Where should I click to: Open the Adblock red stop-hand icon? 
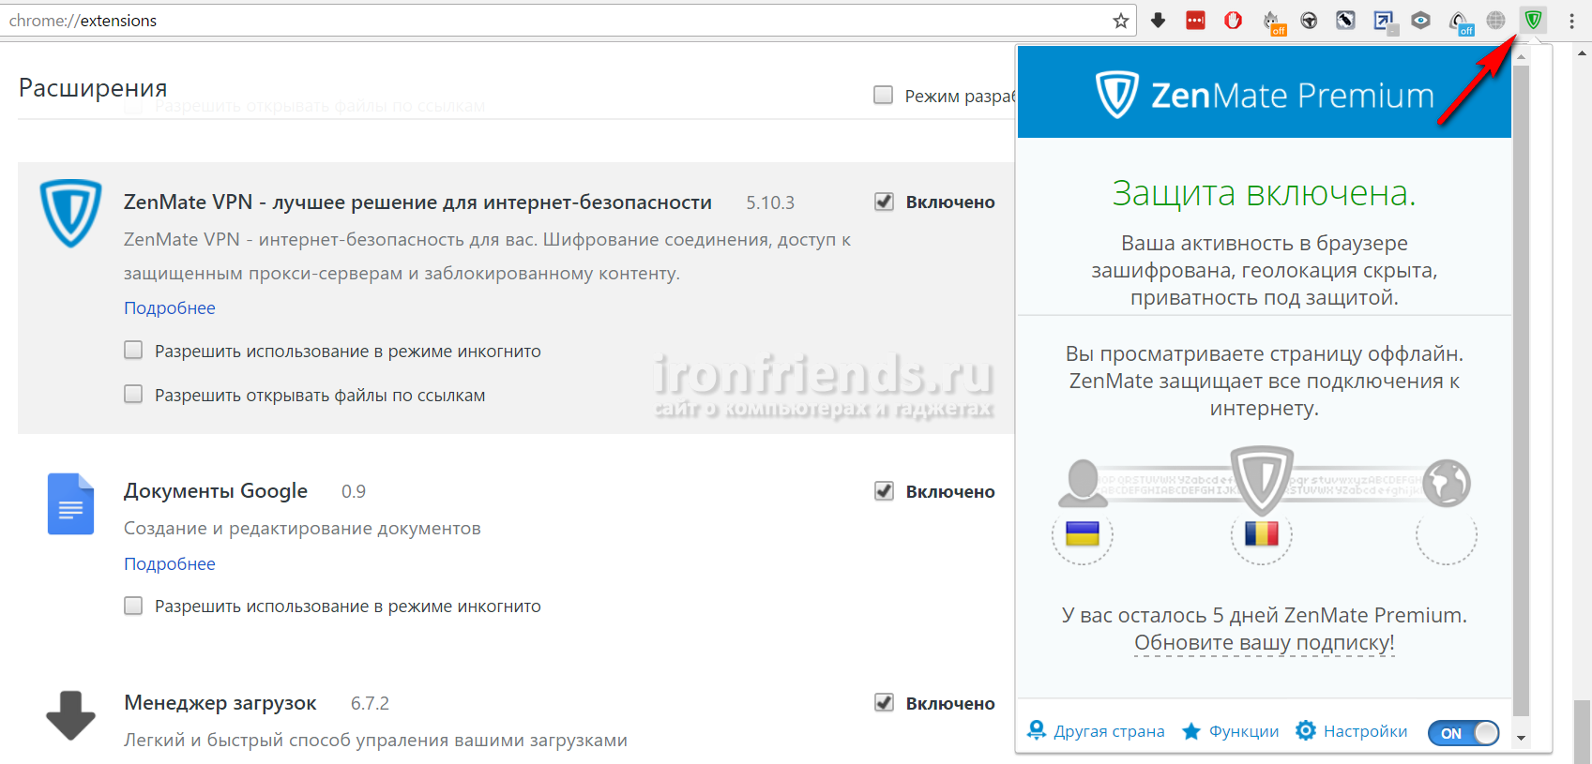click(1234, 21)
